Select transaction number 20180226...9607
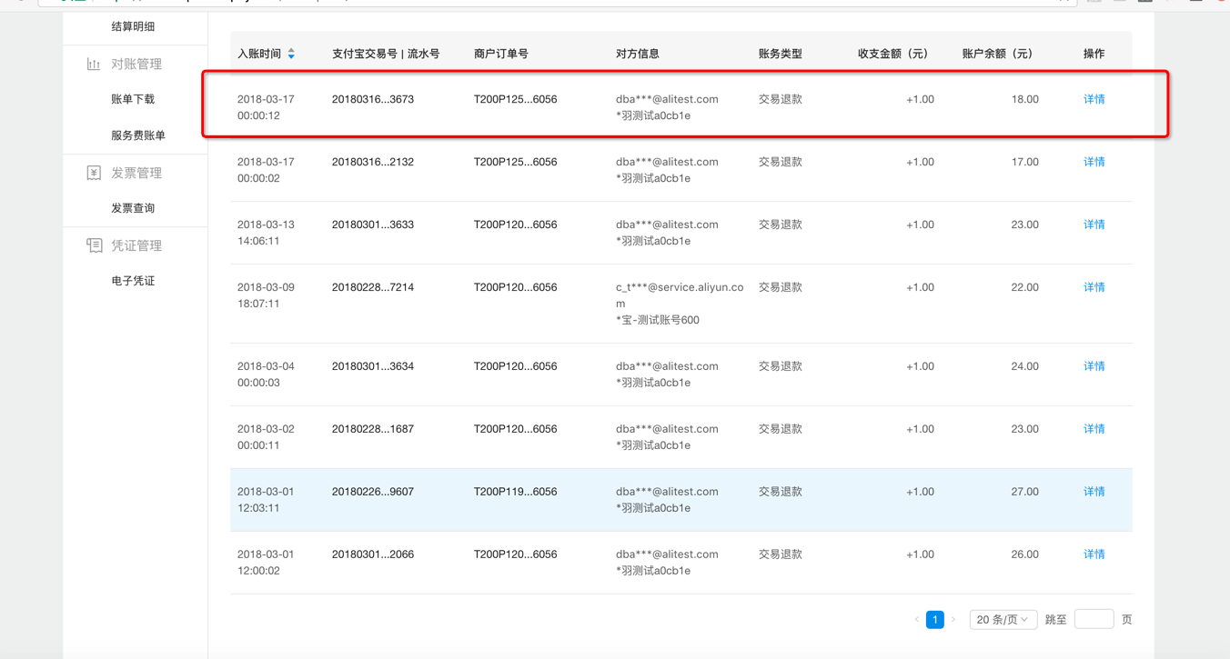The width and height of the screenshot is (1230, 659). tap(373, 492)
